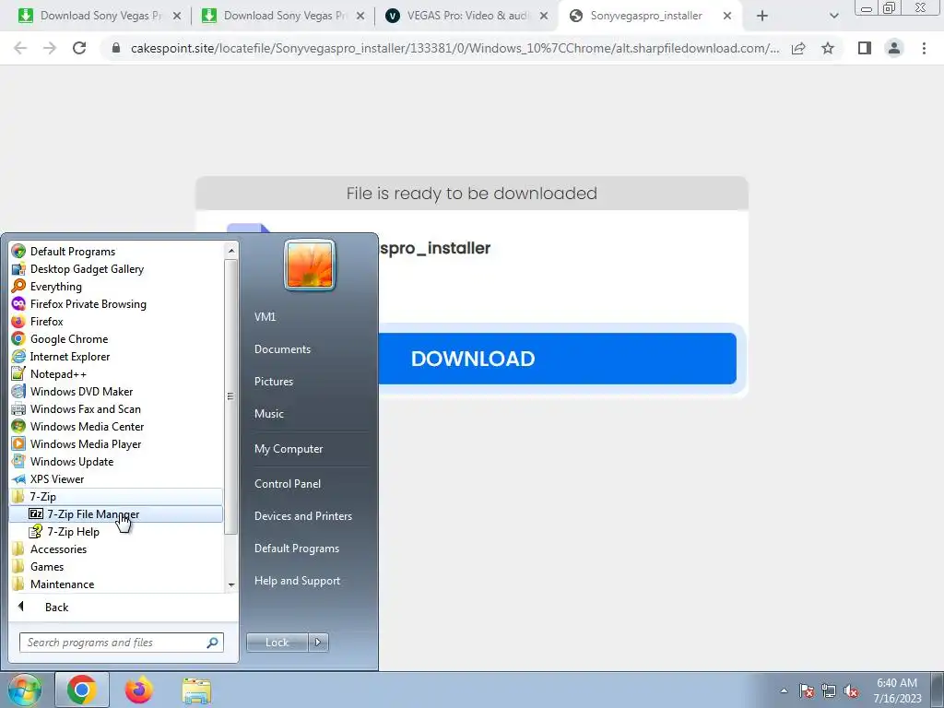
Task: Click the volume tray icon
Action: tap(851, 690)
